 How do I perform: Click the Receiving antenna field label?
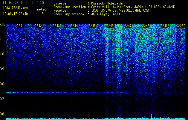(x=69, y=14)
